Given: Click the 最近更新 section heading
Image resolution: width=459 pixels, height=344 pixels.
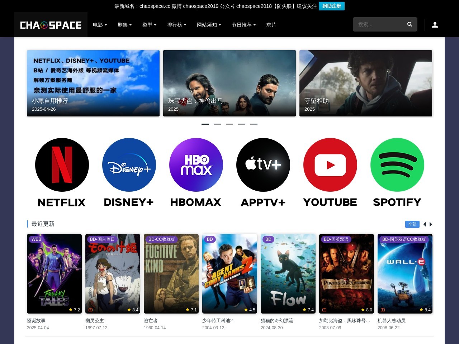Looking at the screenshot, I should pyautogui.click(x=43, y=224).
